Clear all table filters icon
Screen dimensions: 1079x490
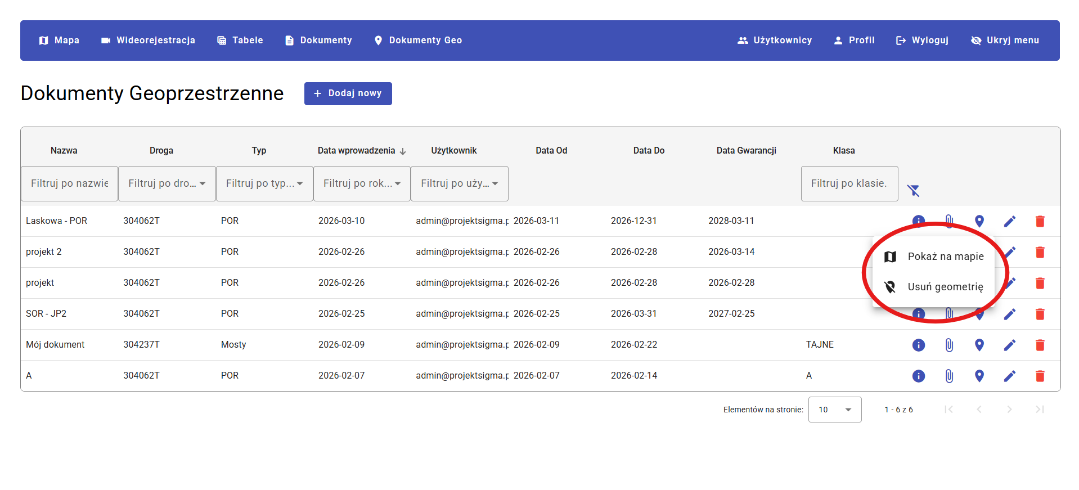click(913, 191)
